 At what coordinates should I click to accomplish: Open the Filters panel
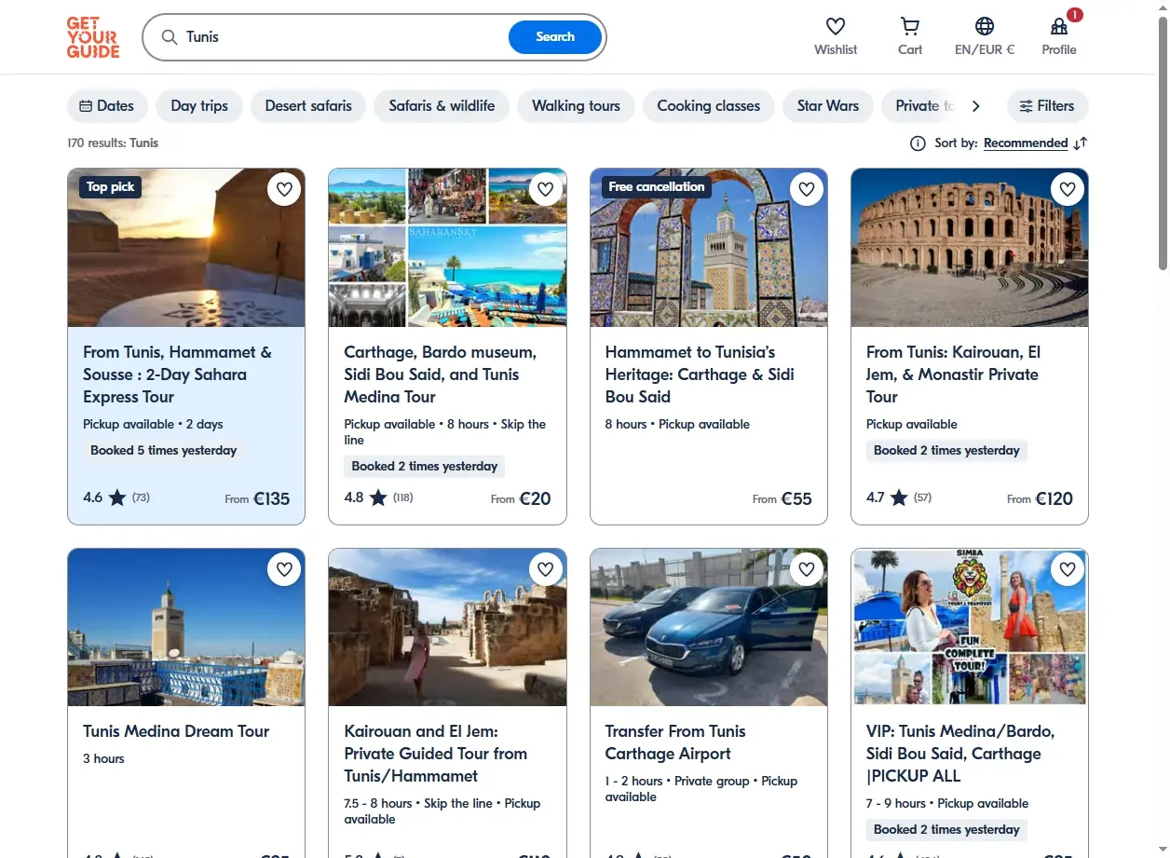[x=1047, y=106]
